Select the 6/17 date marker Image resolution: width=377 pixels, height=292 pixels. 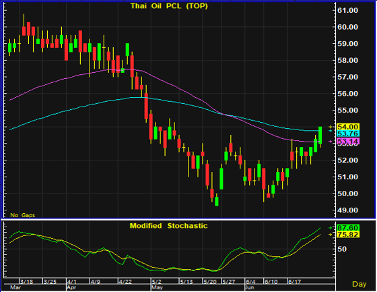pos(294,282)
